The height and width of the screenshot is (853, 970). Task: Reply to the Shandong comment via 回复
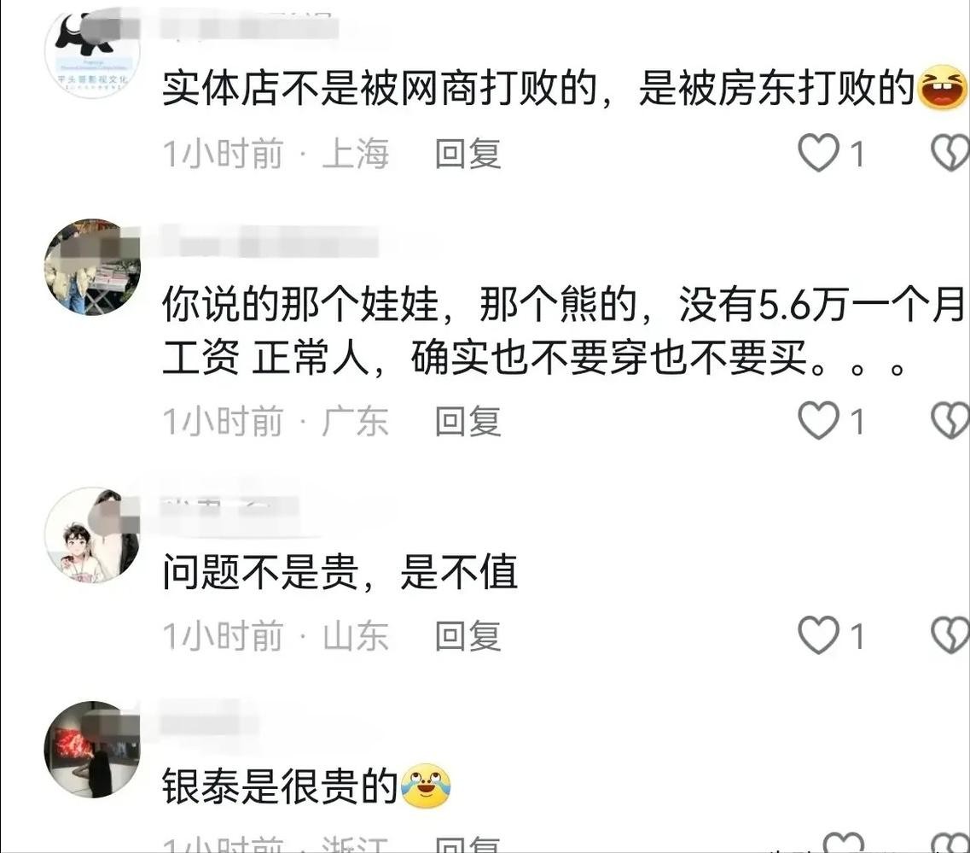click(x=468, y=635)
